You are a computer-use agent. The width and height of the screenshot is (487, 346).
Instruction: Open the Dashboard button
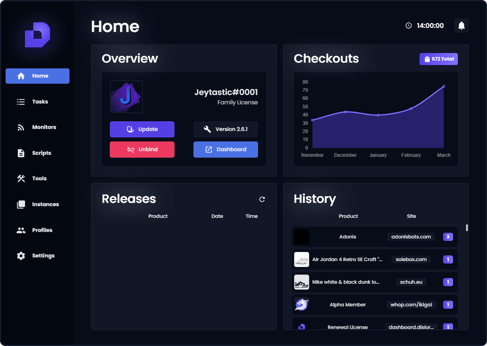click(x=226, y=149)
